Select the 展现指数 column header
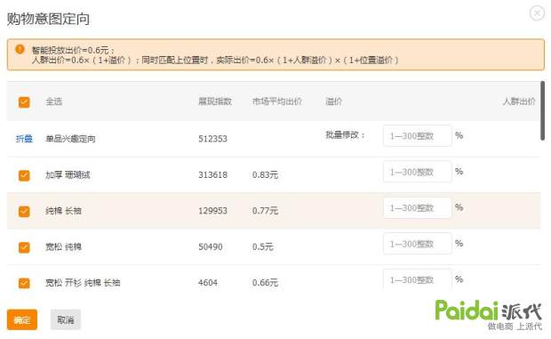 coord(215,101)
